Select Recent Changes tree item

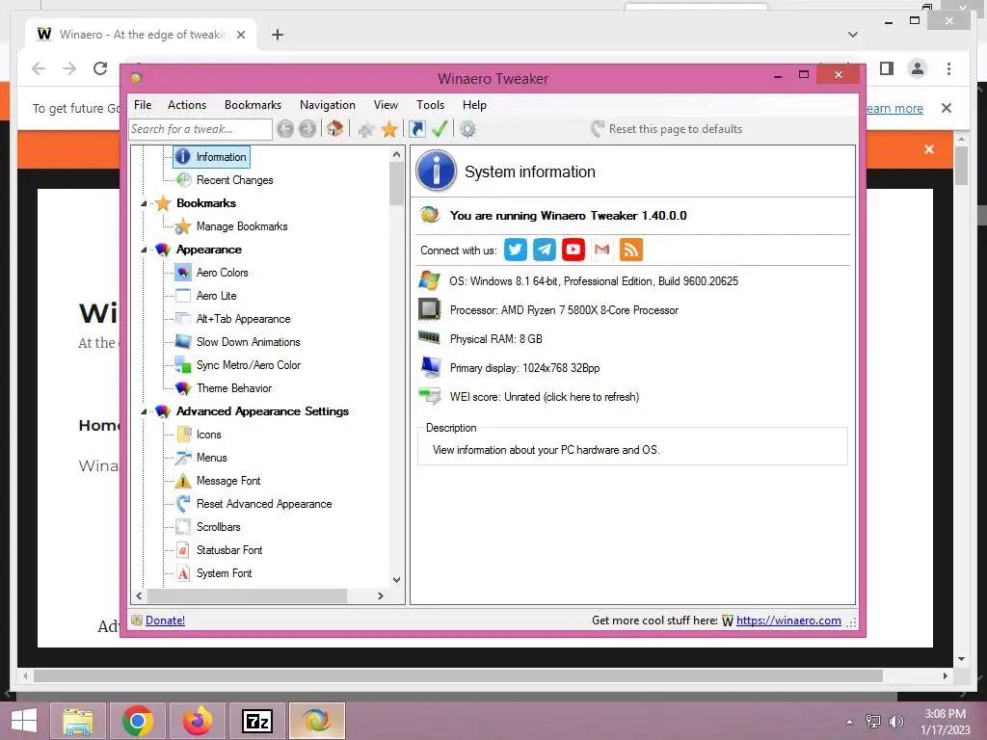tap(234, 180)
